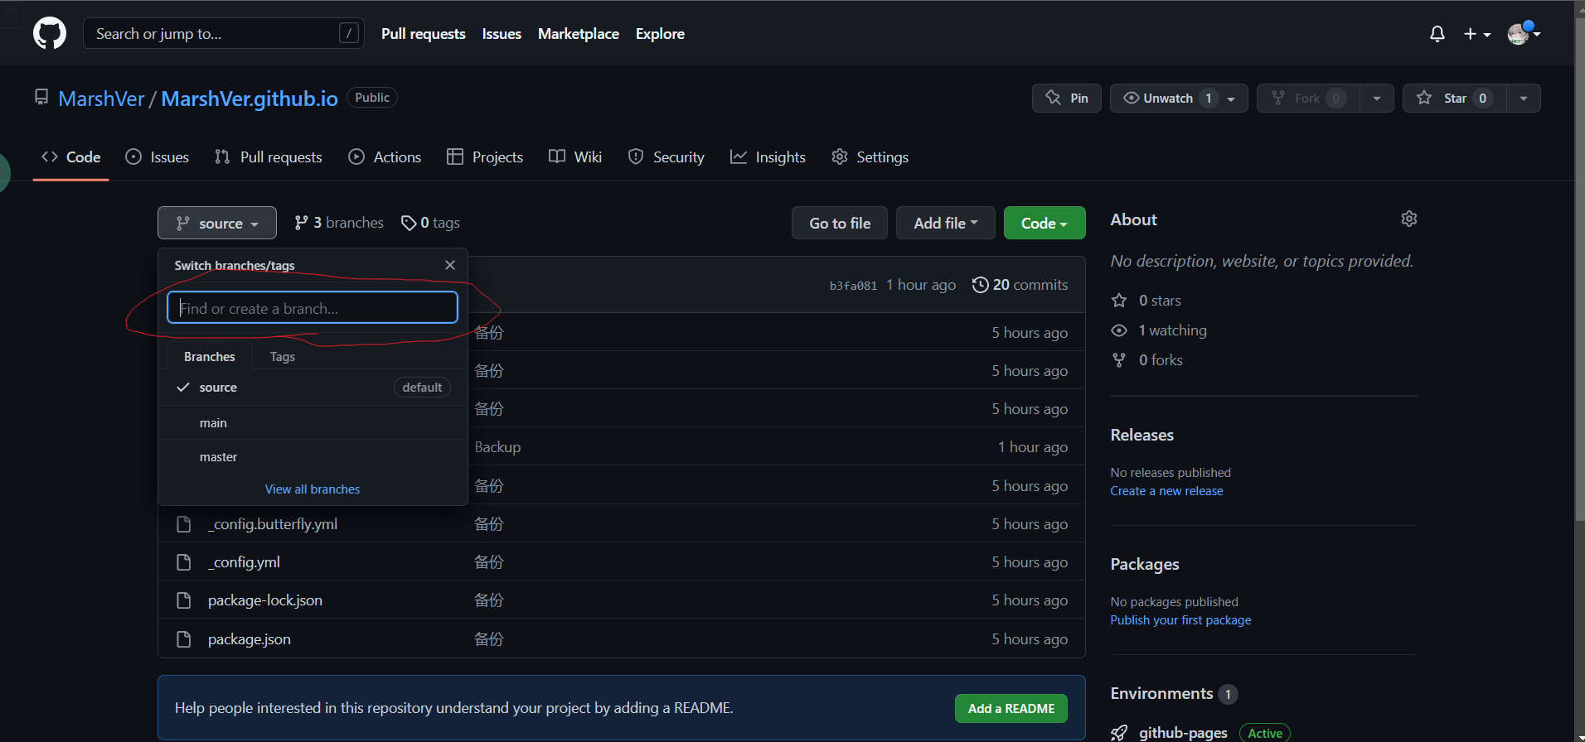1585x742 pixels.
Task: Click the watching eye icon
Action: pyautogui.click(x=1119, y=330)
